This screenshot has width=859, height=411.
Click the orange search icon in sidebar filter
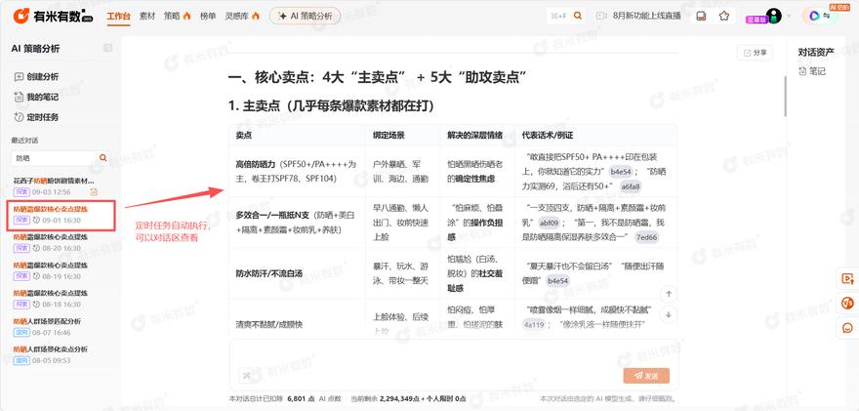(103, 158)
